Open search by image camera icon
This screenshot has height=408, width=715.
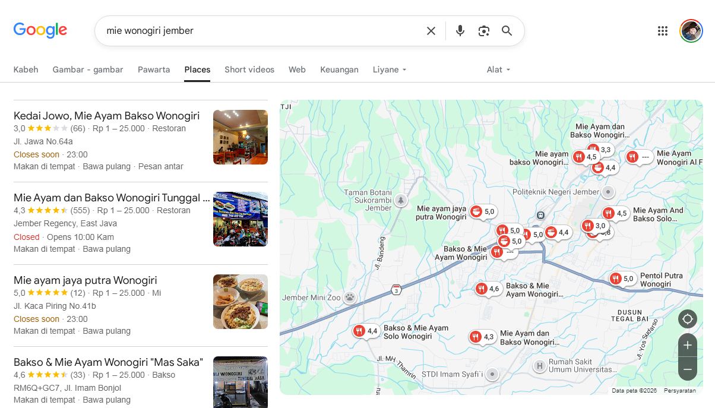pyautogui.click(x=484, y=31)
